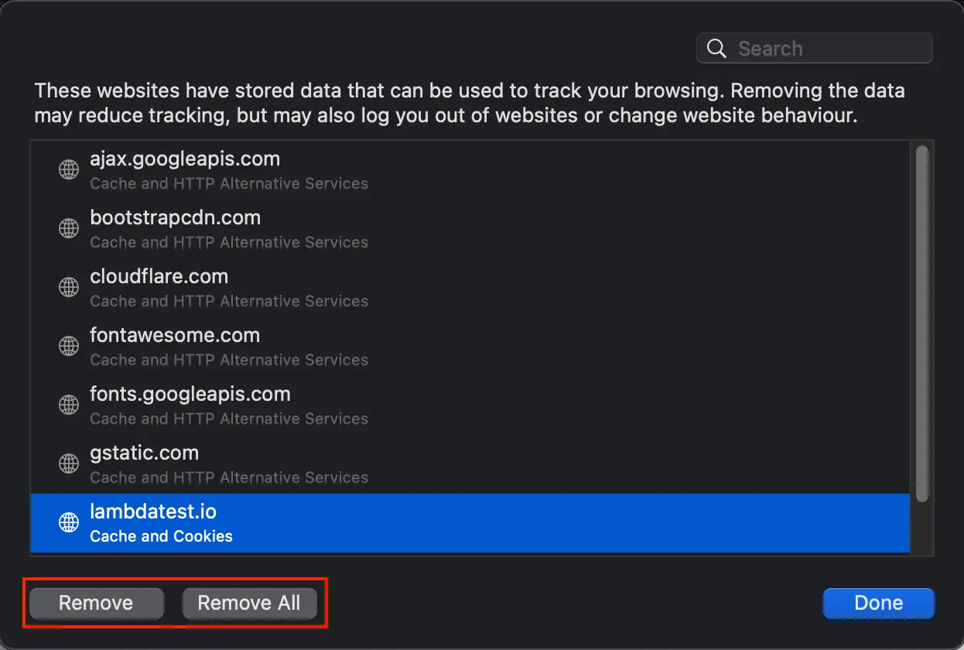The height and width of the screenshot is (650, 964).
Task: Click the Remove All button
Action: point(249,603)
